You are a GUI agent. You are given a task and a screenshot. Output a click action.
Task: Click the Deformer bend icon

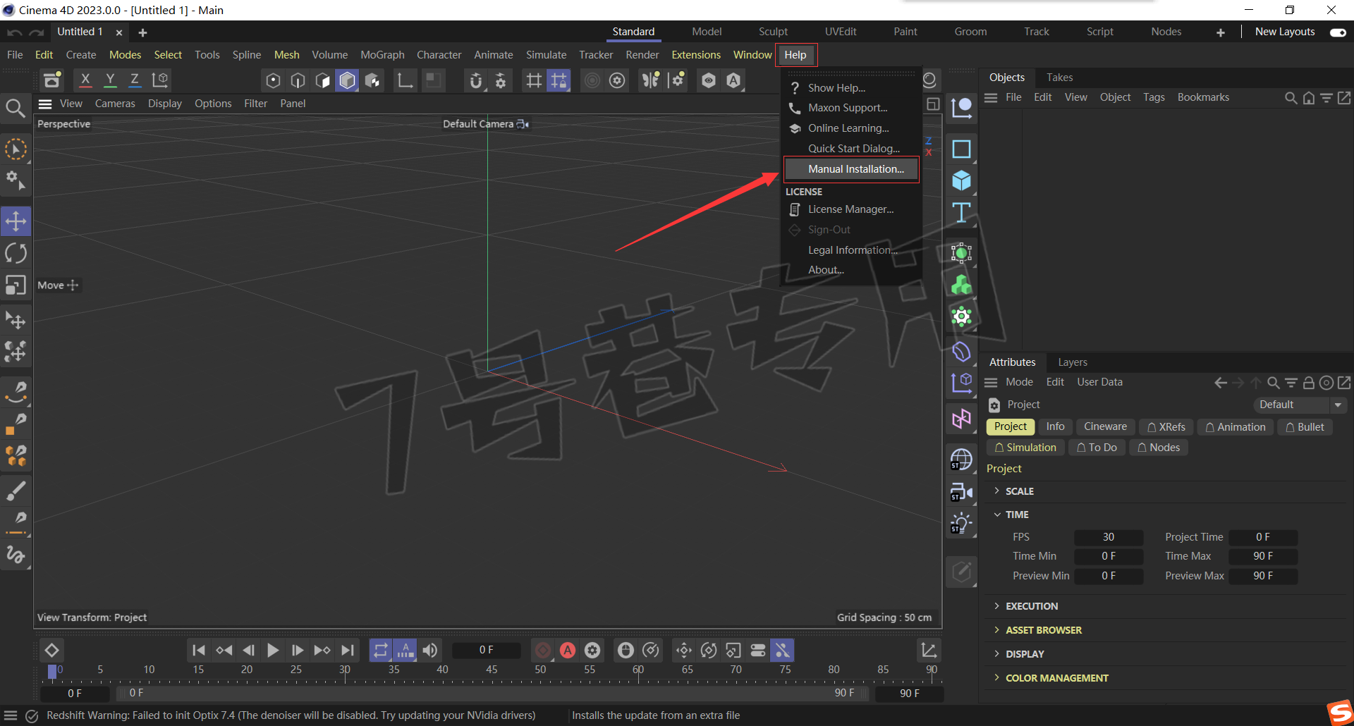click(x=961, y=351)
